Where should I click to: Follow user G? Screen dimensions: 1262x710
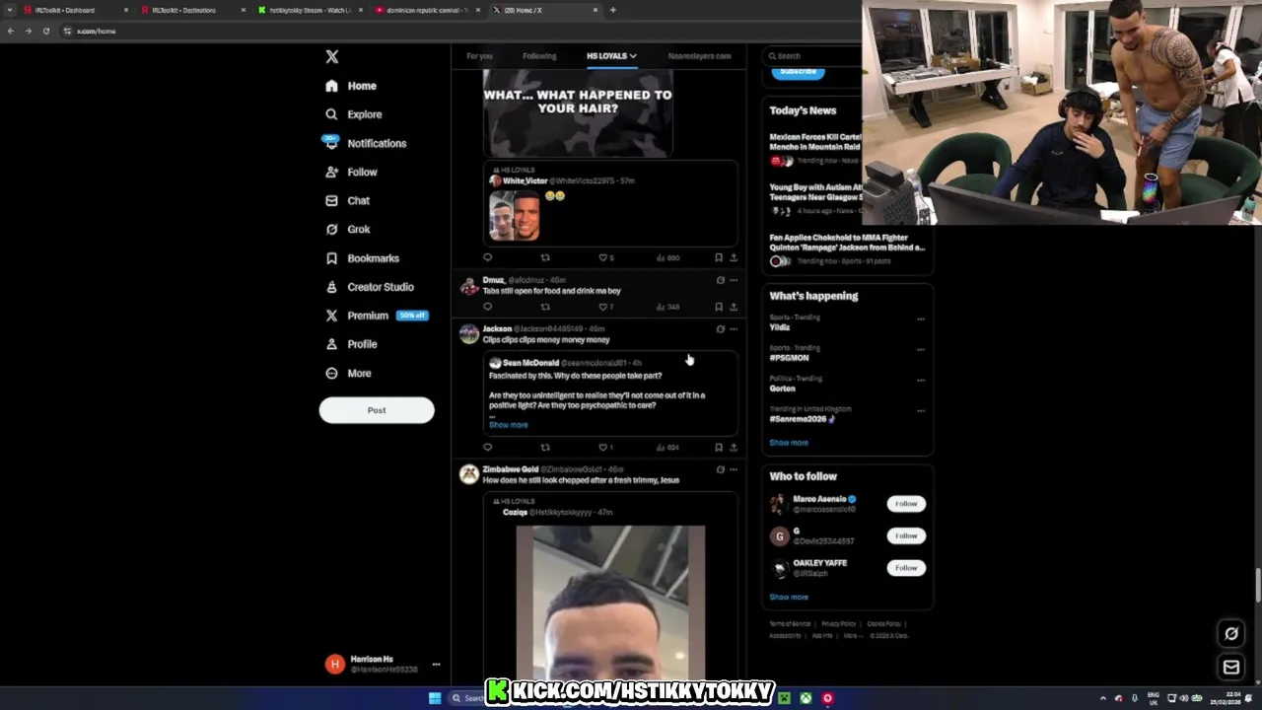pyautogui.click(x=905, y=535)
